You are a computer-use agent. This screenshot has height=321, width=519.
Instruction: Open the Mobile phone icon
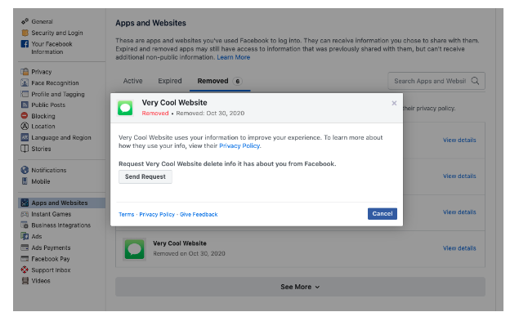click(25, 181)
